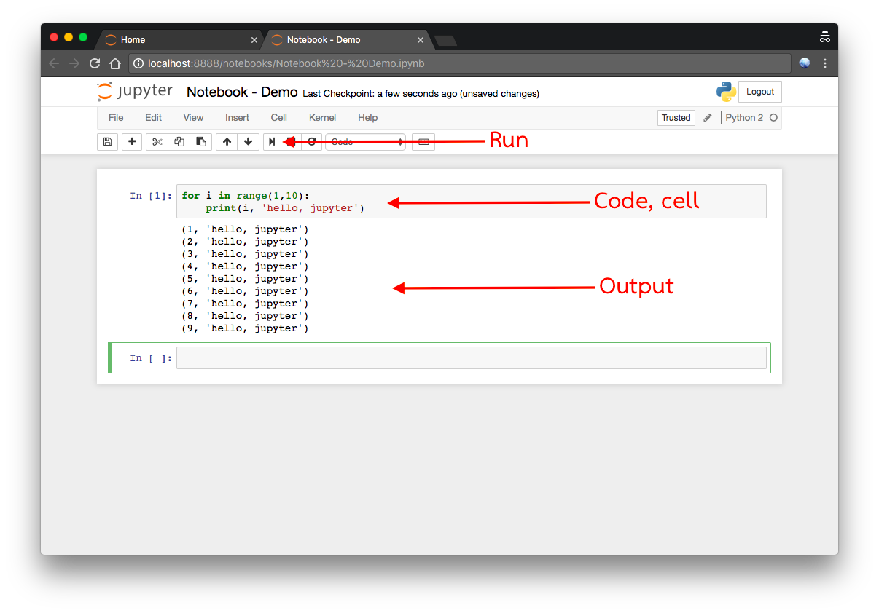The height and width of the screenshot is (613, 879).
Task: Insert a cell below with plus icon
Action: click(132, 142)
